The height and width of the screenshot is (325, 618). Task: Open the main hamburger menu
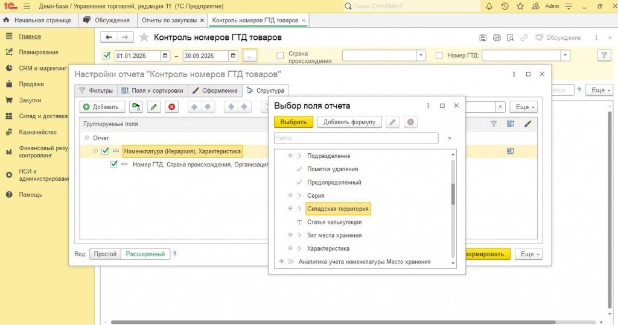pos(27,6)
